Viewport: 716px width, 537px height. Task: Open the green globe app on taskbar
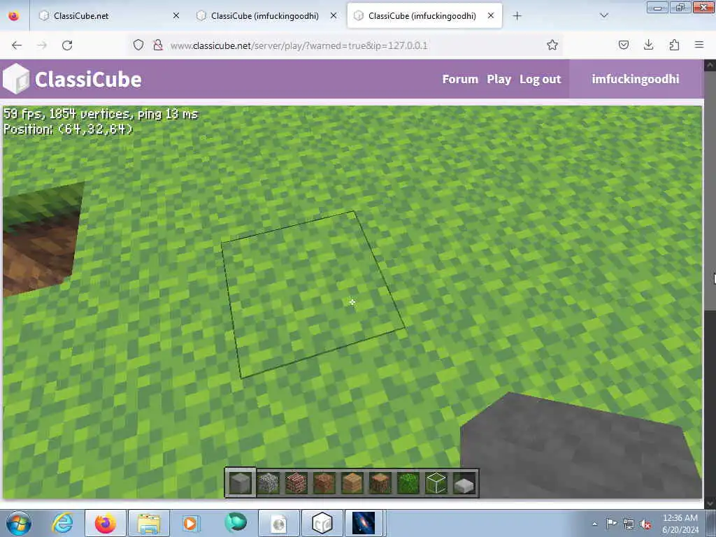pos(236,523)
